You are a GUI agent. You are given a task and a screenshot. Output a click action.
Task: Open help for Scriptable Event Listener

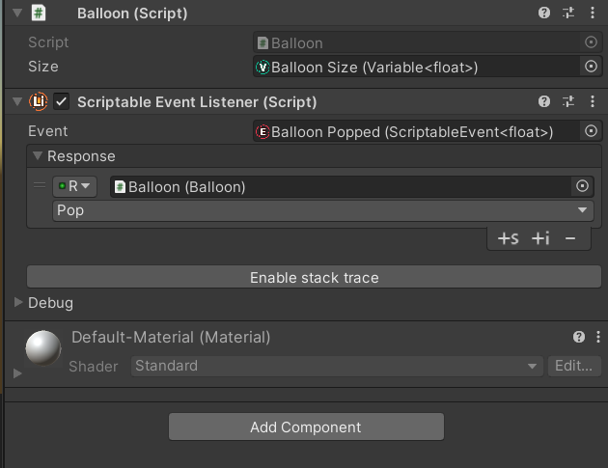(544, 101)
